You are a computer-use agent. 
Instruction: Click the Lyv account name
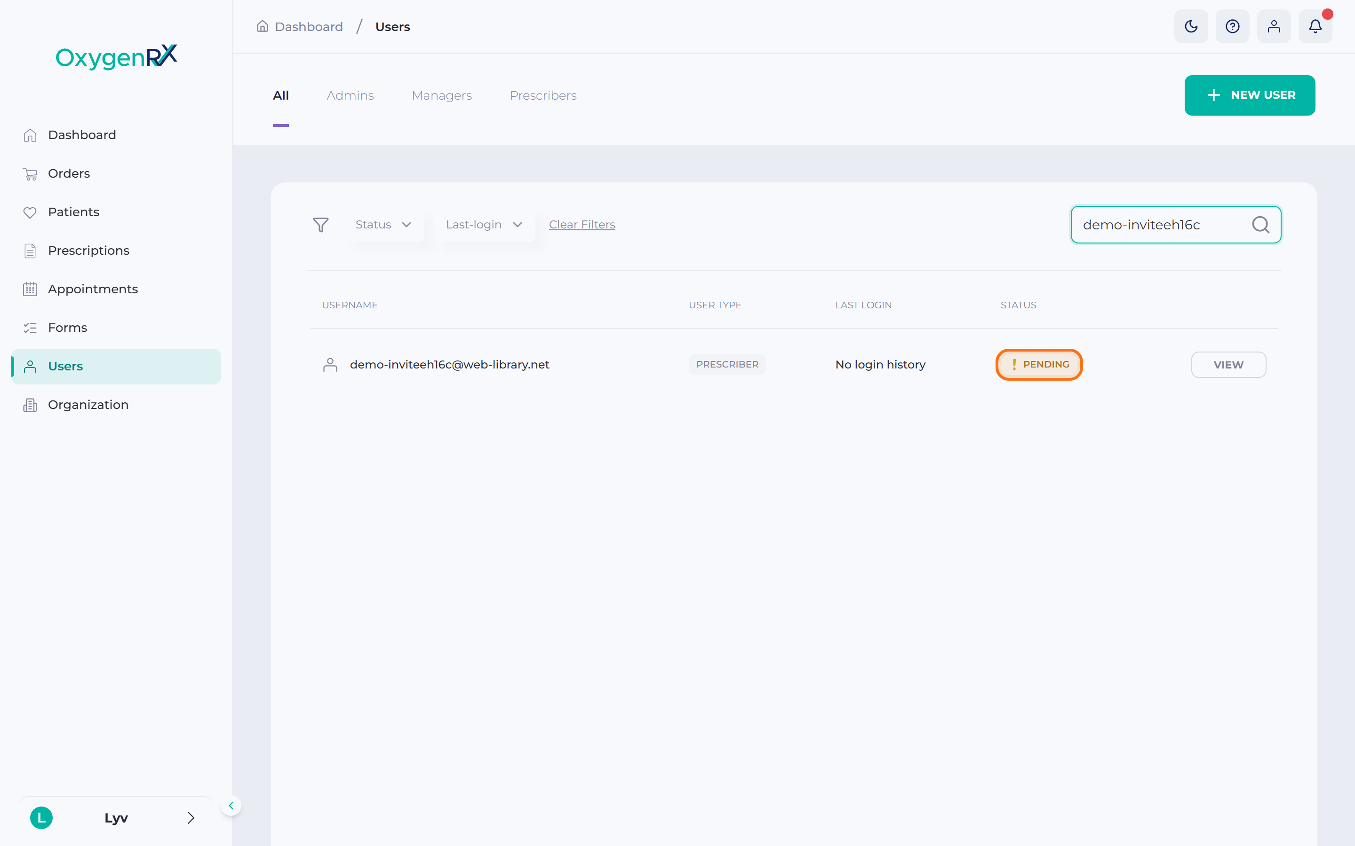[x=117, y=818]
